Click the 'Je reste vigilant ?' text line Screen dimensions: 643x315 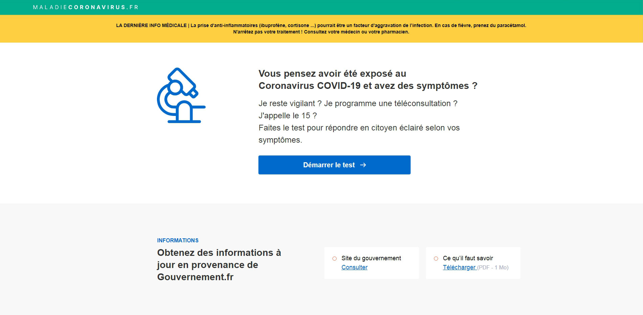tap(358, 103)
